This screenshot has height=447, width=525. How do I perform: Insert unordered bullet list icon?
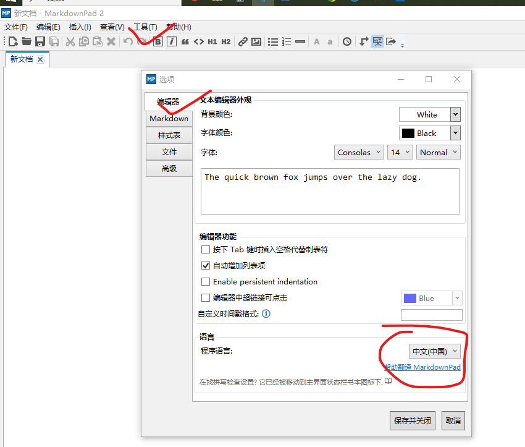pos(273,41)
